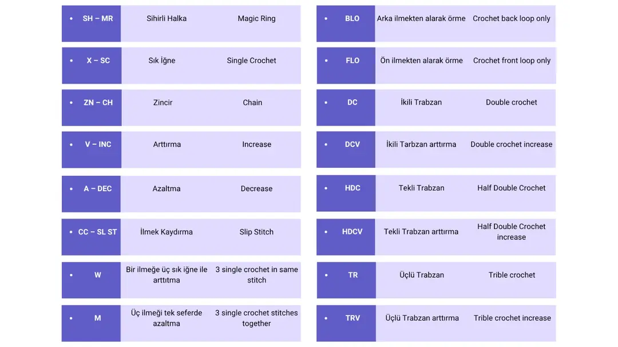The height and width of the screenshot is (347, 618).
Task: Click the "Ön ilmekten alarak örme" text
Action: pos(422,60)
